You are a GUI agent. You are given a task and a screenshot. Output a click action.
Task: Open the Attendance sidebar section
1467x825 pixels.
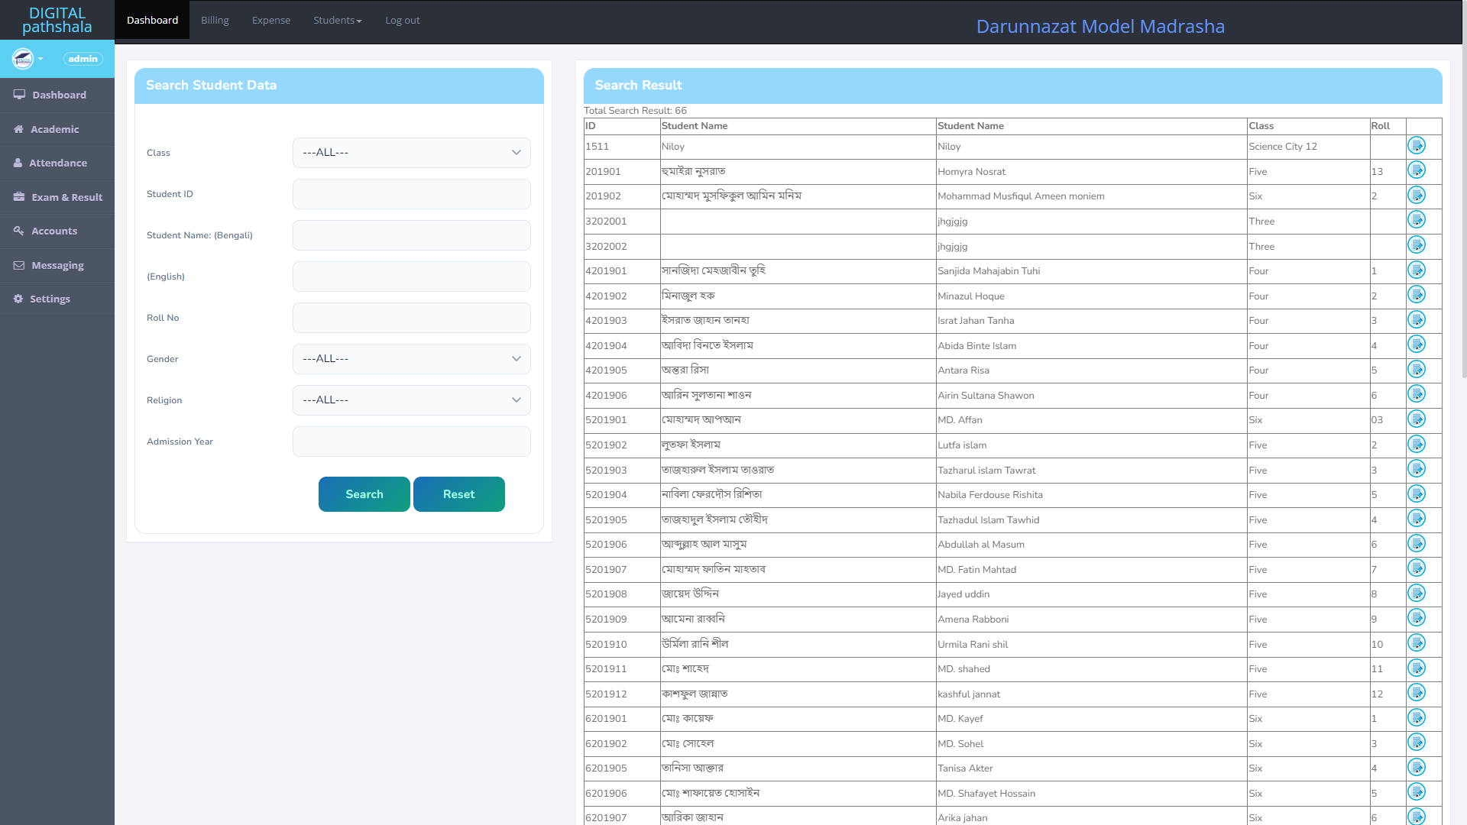(57, 163)
